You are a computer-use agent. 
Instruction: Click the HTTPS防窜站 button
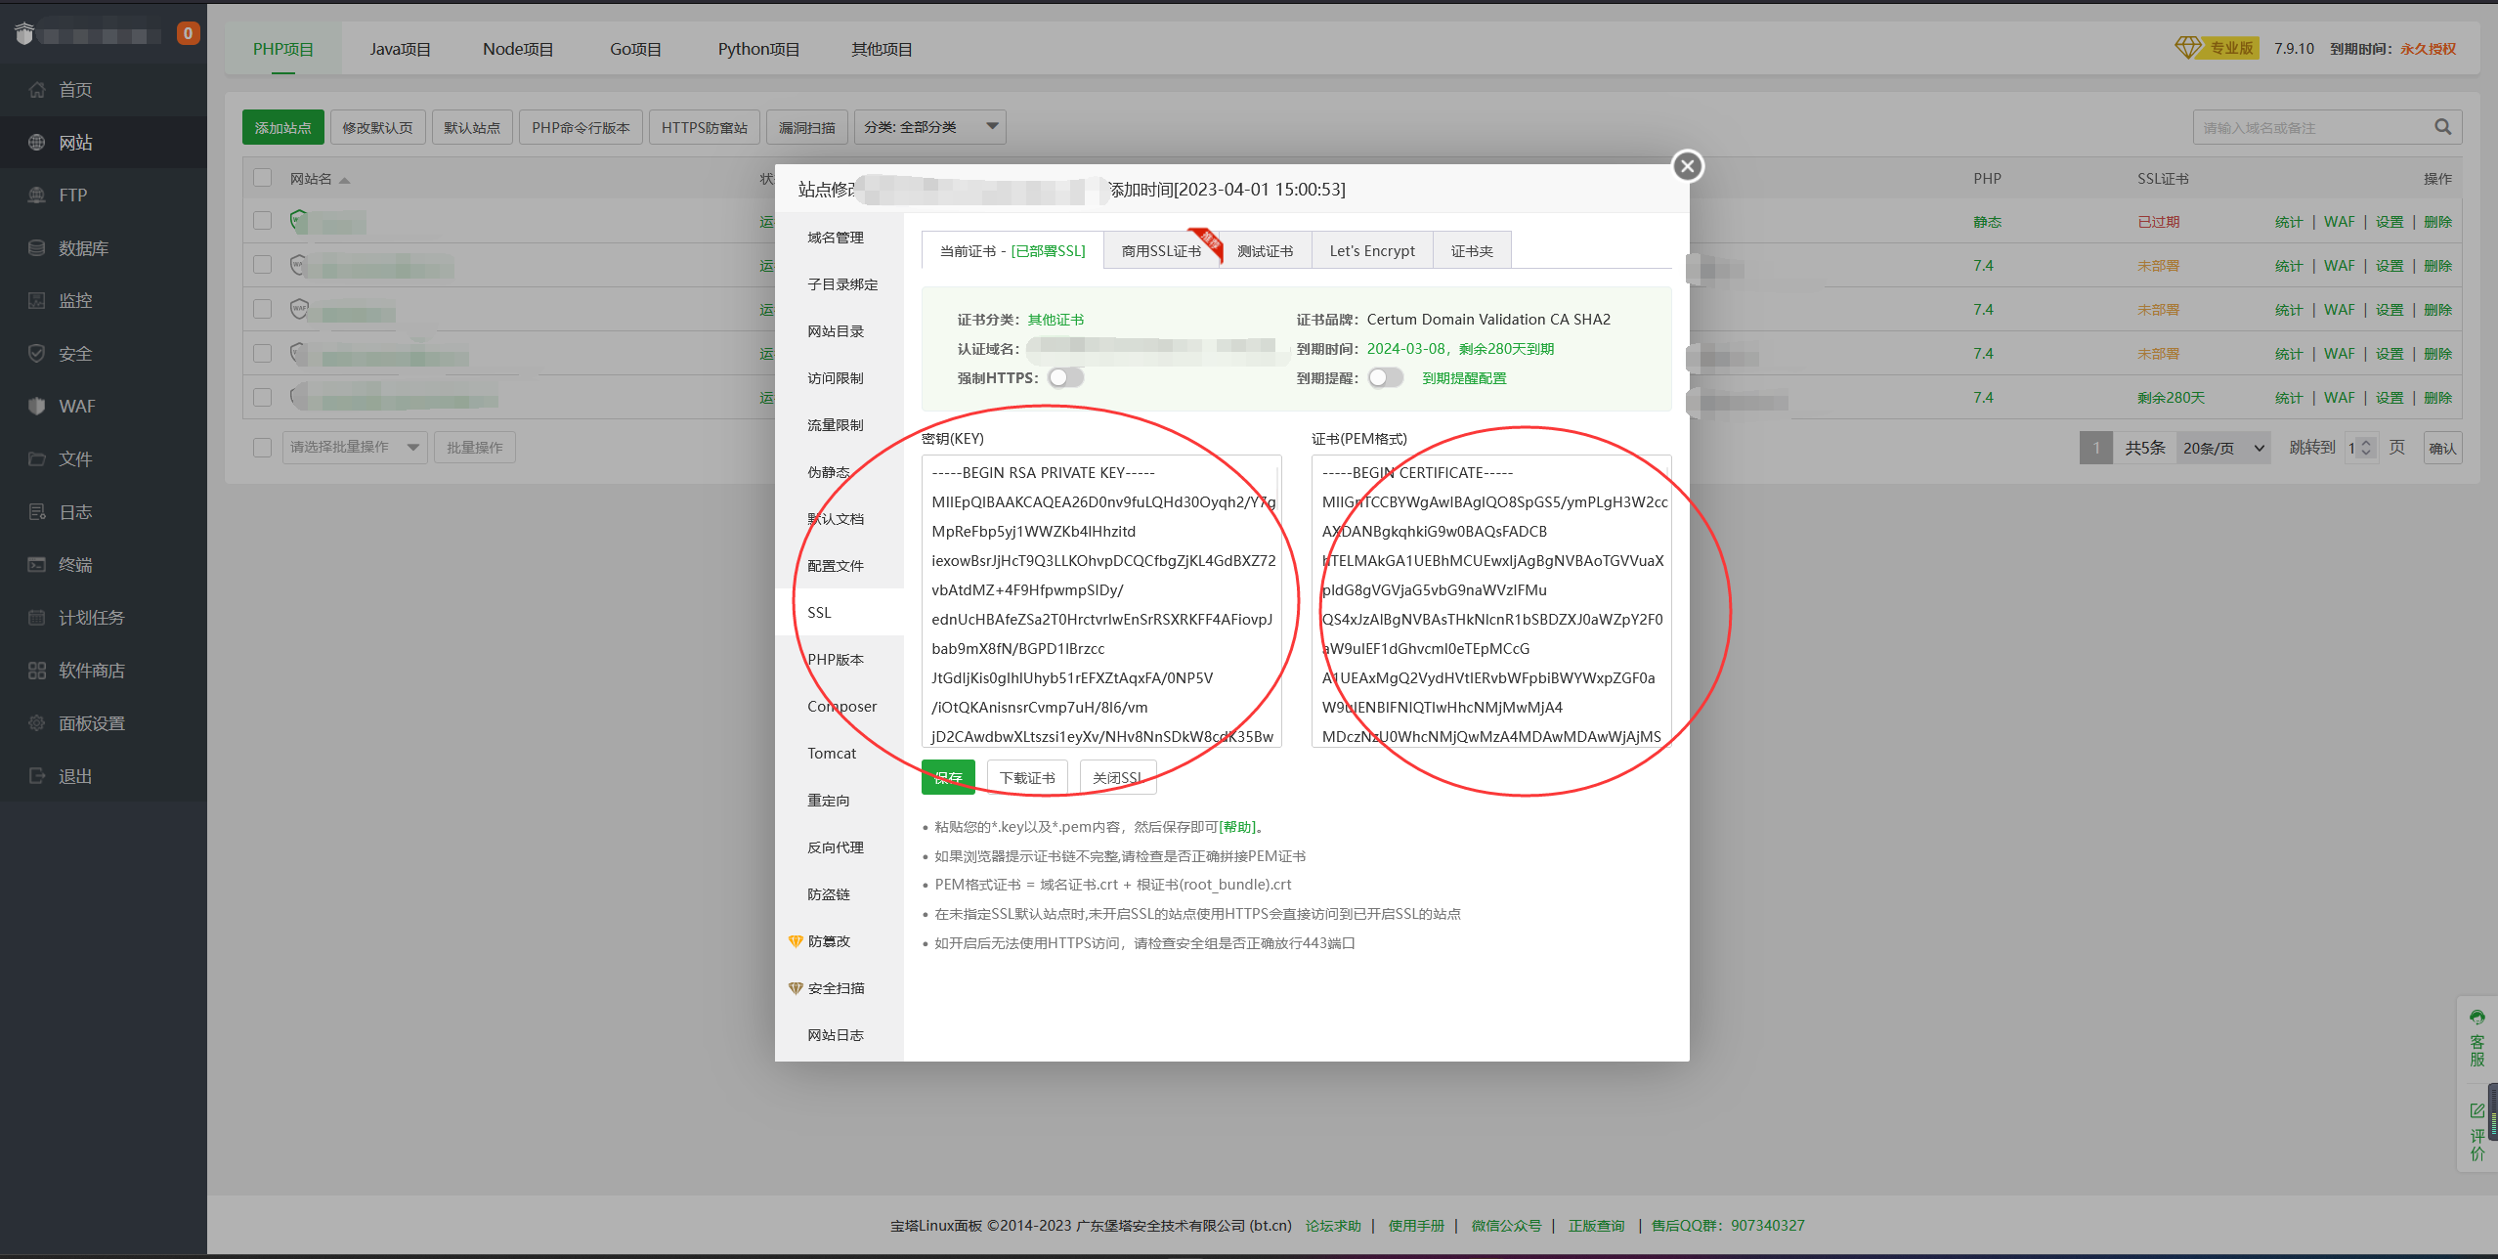[x=705, y=127]
